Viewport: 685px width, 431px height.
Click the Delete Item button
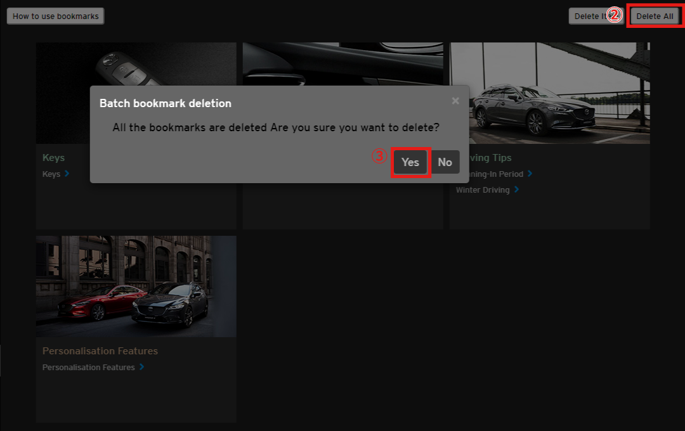(x=590, y=16)
